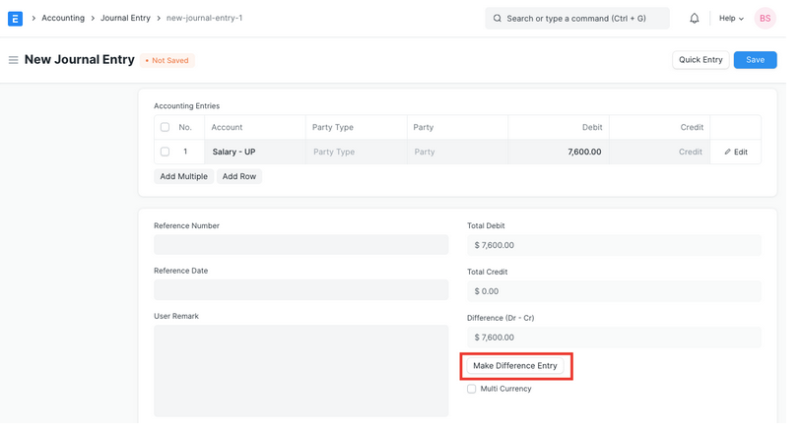
Task: Click the search magnifier icon
Action: click(498, 19)
